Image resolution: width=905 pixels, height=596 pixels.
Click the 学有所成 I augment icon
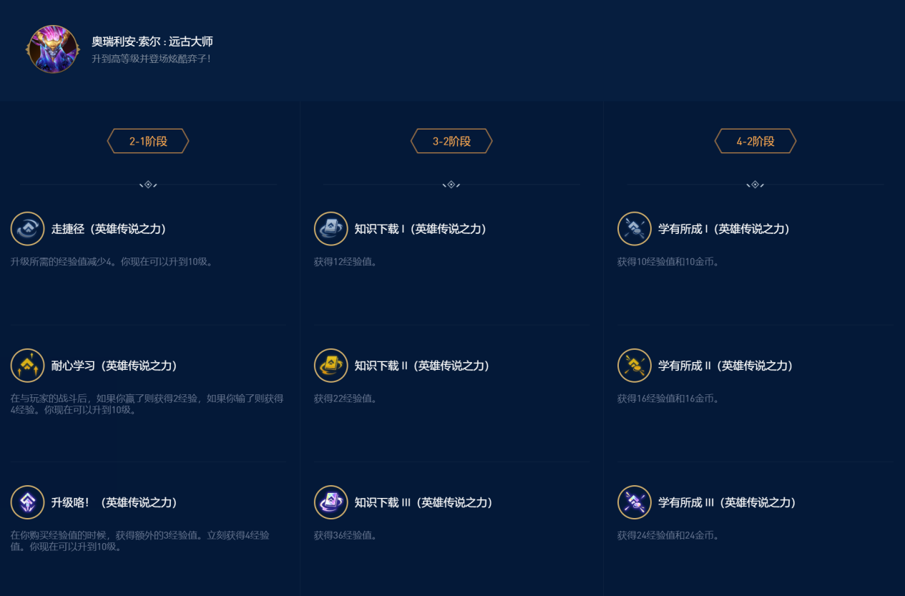click(x=635, y=229)
